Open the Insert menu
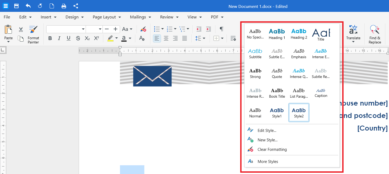389x174 pixels. pos(49,17)
